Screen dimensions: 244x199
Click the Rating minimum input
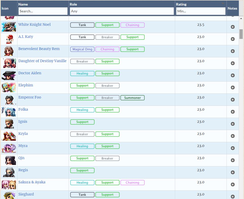click(x=201, y=11)
